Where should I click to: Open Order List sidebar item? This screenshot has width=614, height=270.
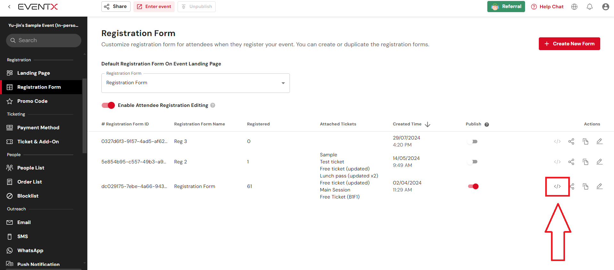pyautogui.click(x=42, y=182)
